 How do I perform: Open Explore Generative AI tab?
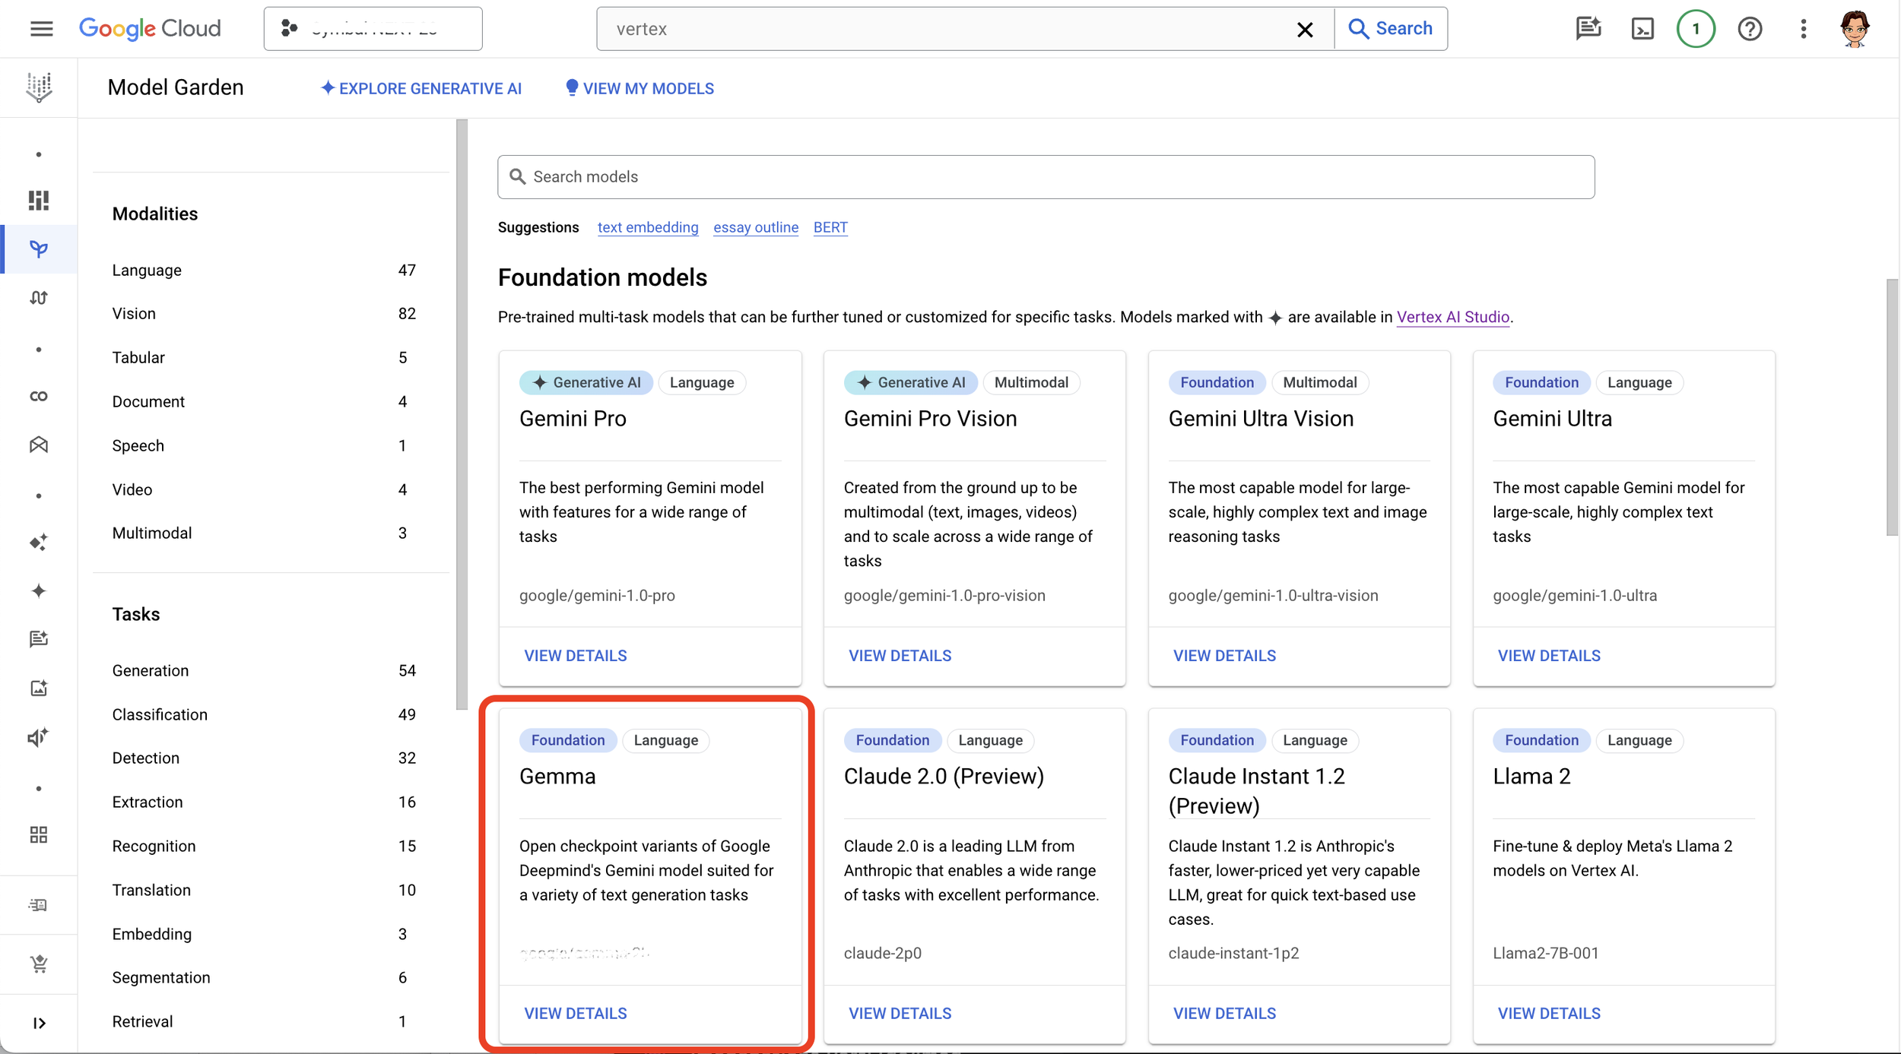[x=421, y=88]
